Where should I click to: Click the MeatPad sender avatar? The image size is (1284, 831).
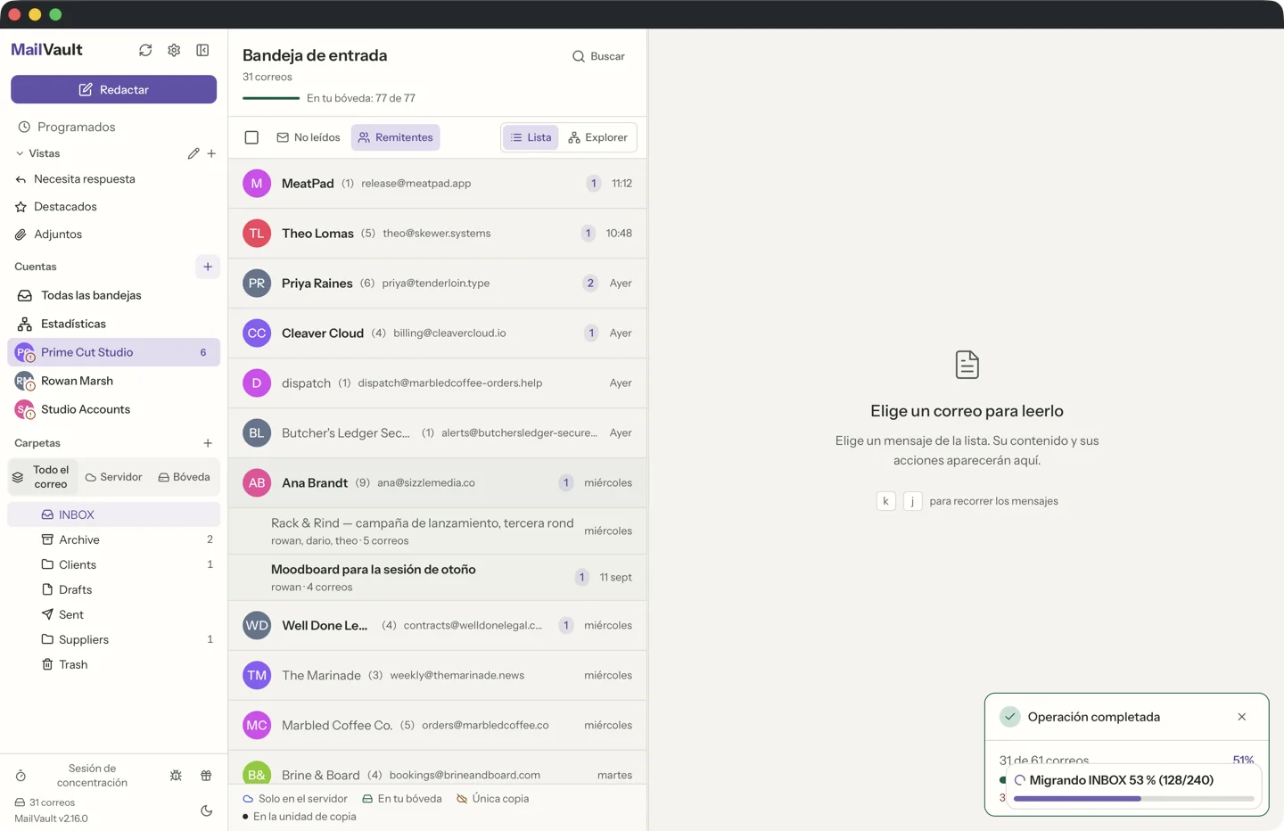(257, 184)
